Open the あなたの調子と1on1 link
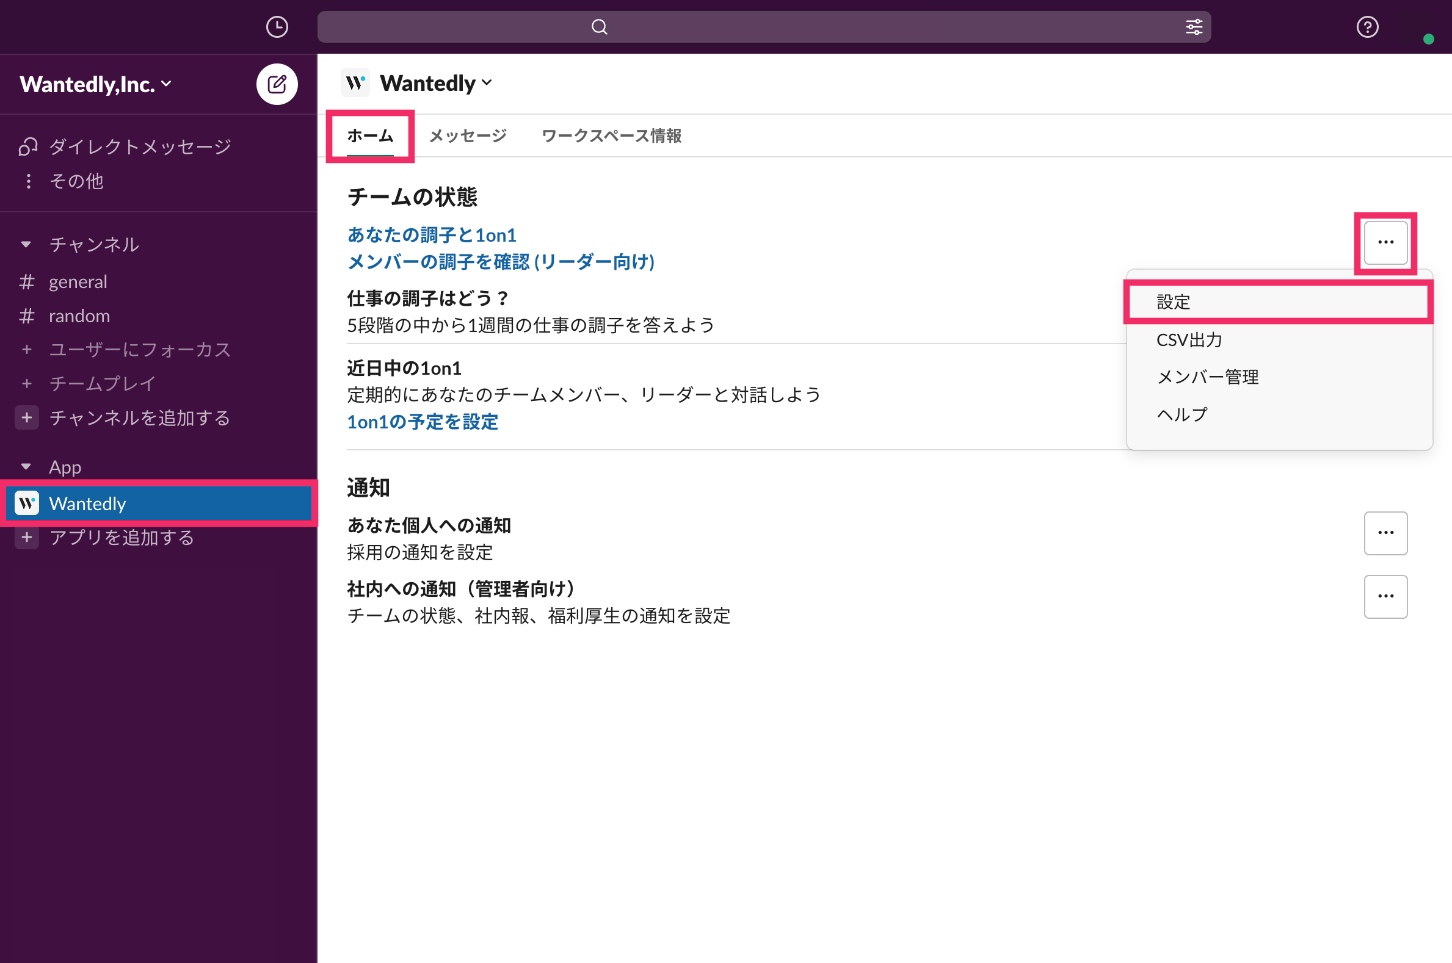 (x=431, y=235)
